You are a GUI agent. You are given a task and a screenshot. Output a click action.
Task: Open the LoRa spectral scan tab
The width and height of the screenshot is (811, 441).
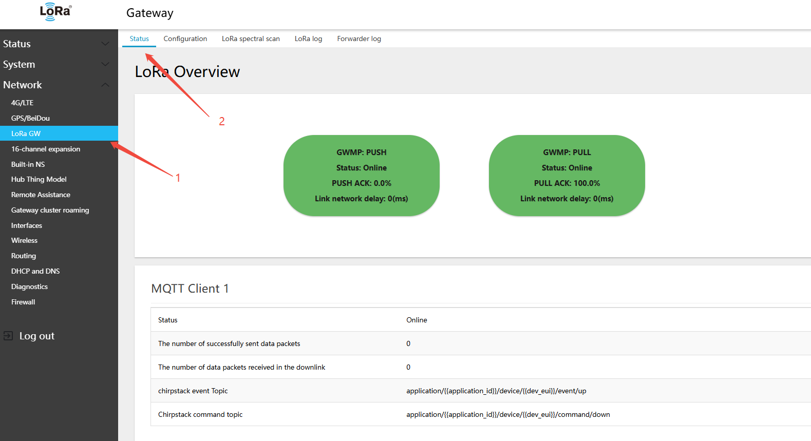pos(251,39)
